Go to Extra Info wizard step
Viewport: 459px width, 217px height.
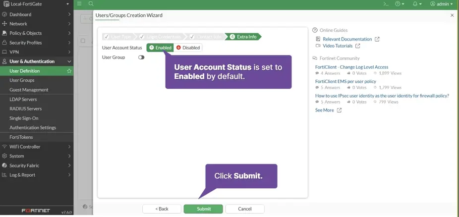(x=243, y=37)
